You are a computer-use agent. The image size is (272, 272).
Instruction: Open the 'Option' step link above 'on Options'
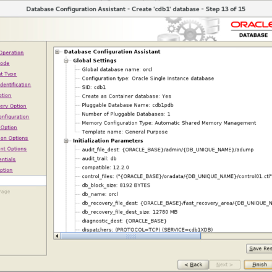click(9, 127)
